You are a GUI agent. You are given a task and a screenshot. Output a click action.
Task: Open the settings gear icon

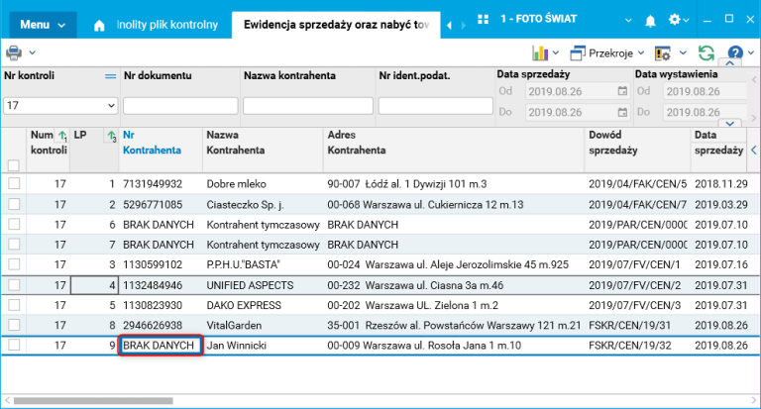point(674,20)
